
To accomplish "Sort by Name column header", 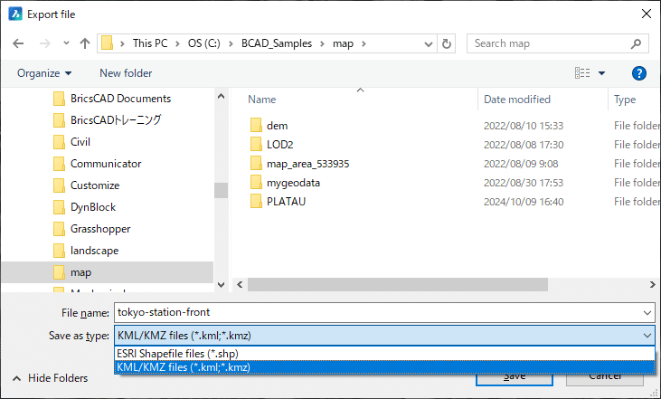I will (x=262, y=100).
